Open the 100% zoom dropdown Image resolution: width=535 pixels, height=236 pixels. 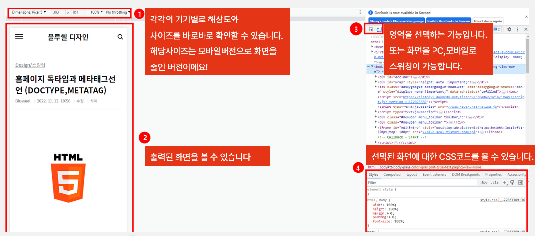click(x=97, y=12)
